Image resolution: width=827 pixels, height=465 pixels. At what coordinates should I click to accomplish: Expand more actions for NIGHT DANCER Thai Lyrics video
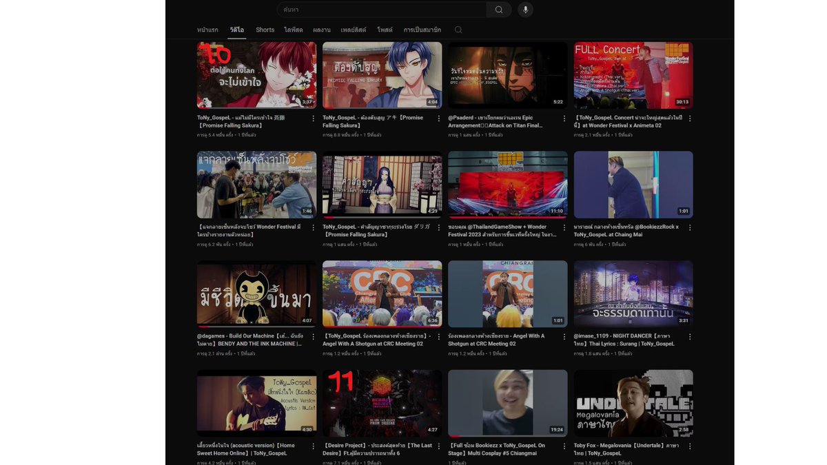pos(690,337)
